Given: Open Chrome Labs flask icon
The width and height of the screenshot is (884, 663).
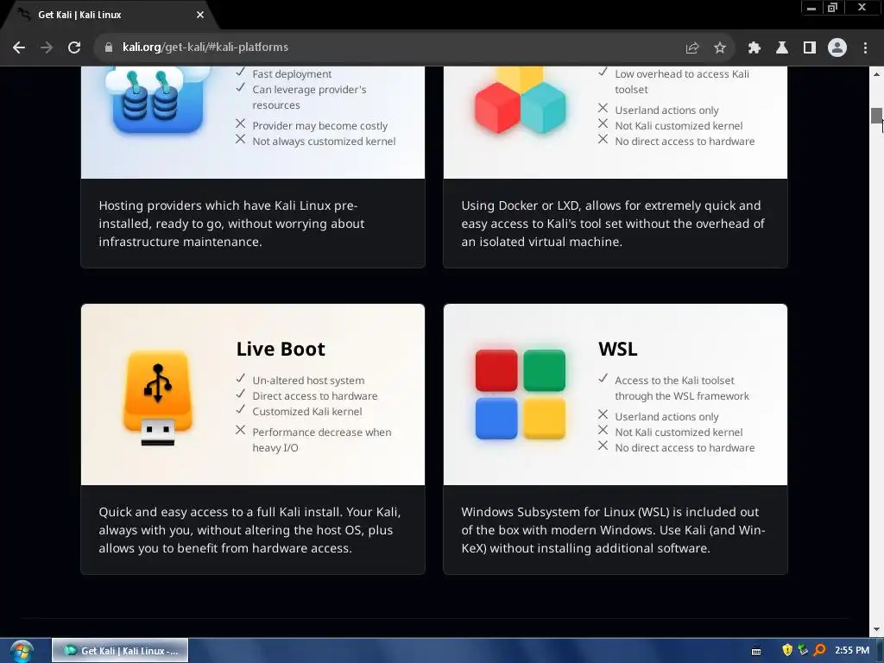Looking at the screenshot, I should 782,48.
